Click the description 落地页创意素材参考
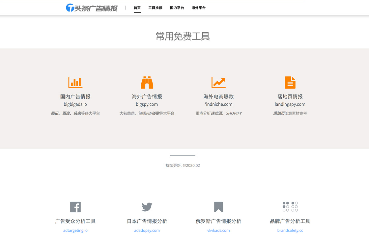 290,113
